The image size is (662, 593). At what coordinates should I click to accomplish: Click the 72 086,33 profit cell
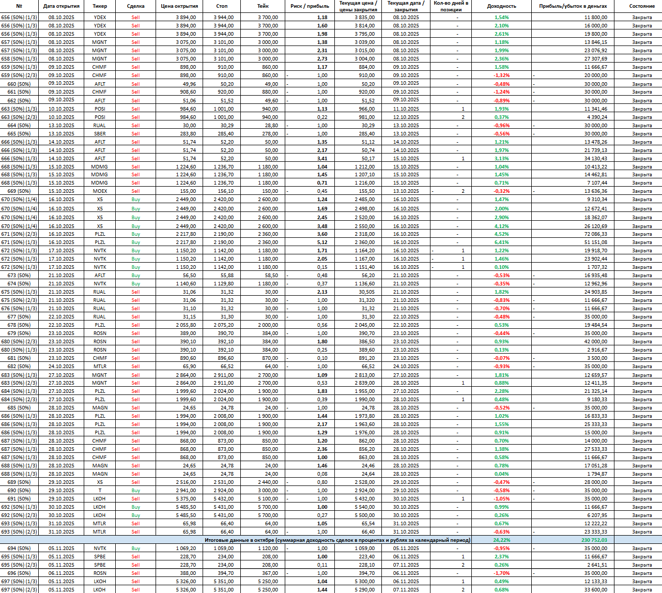pyautogui.click(x=595, y=234)
